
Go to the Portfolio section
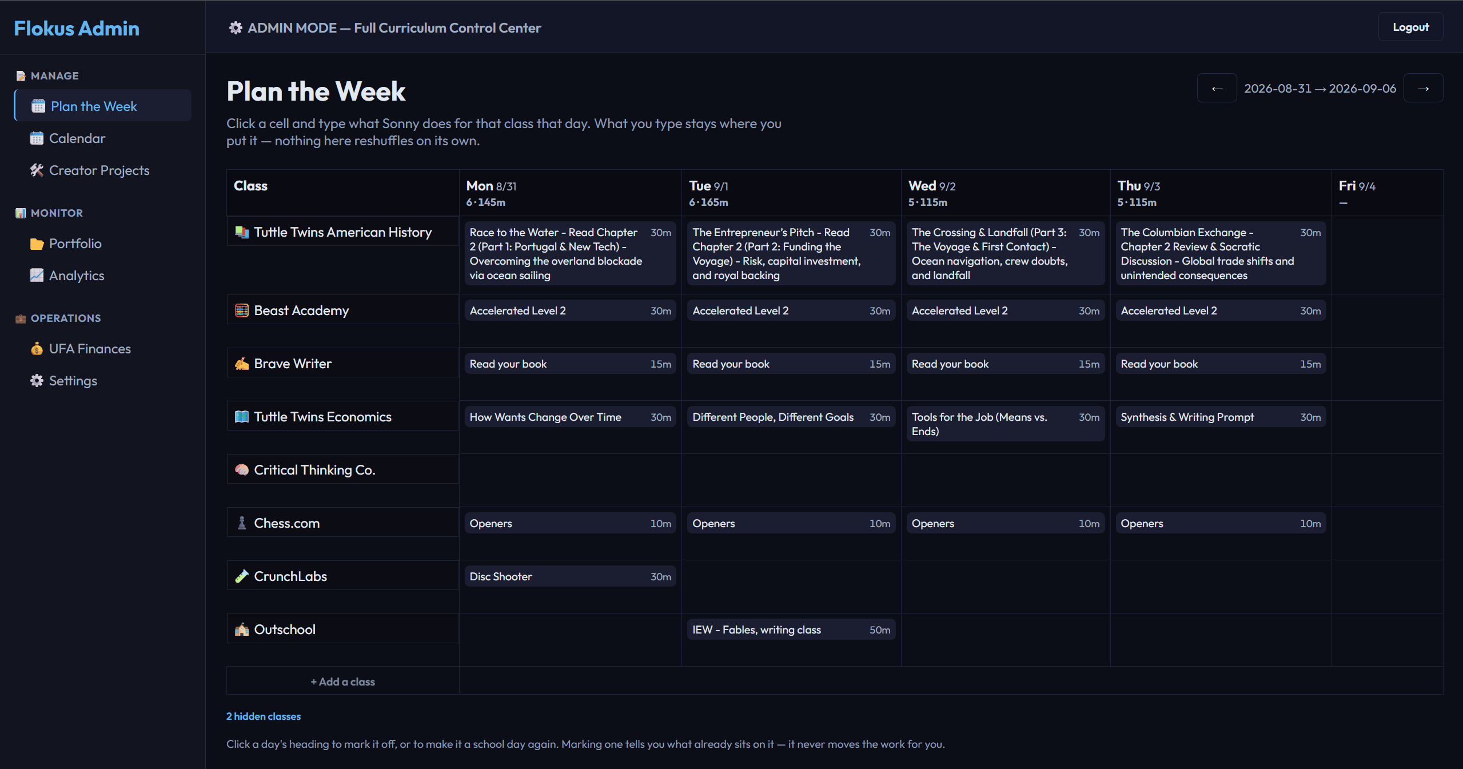103,243
